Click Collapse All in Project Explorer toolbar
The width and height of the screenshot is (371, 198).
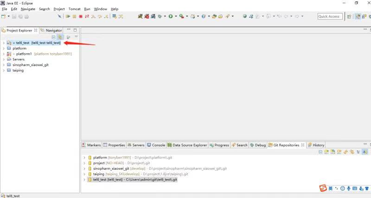pos(54,37)
